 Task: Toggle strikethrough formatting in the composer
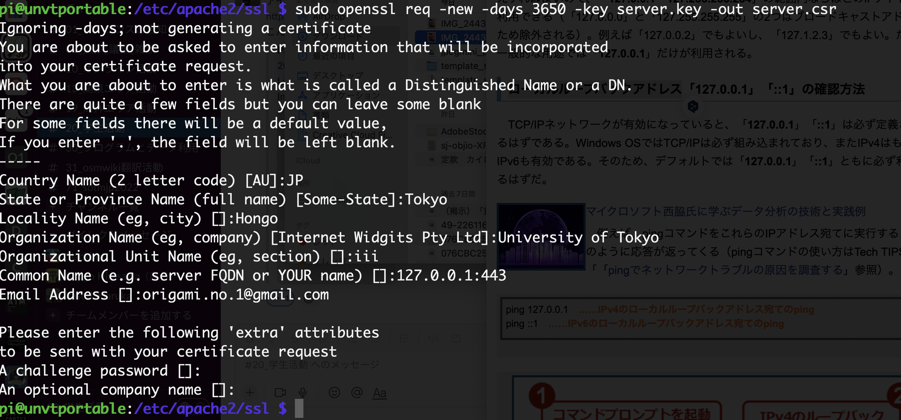tap(296, 339)
